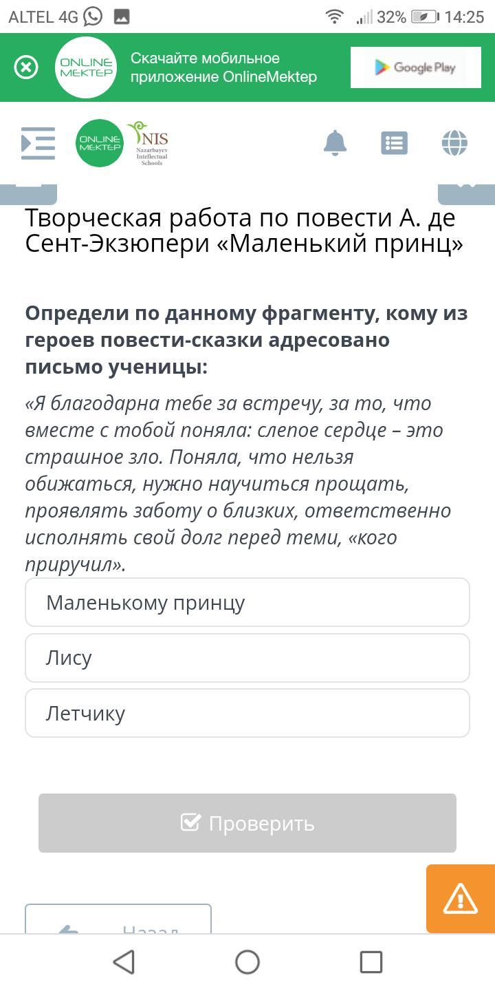Open the Google Play store badge
Screen dimensions: 495x991
click(415, 67)
